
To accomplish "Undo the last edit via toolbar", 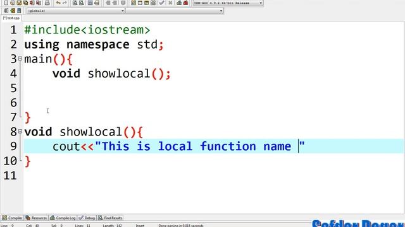I will [58, 3].
